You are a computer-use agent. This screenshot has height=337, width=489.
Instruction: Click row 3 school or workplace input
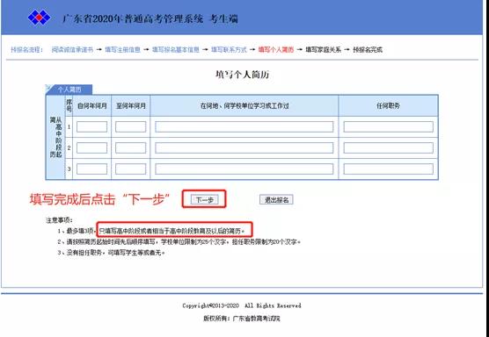click(x=244, y=169)
